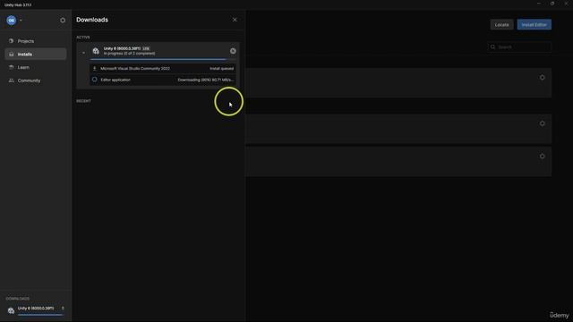
Task: Click the Unity Hub title bar text
Action: [18, 5]
